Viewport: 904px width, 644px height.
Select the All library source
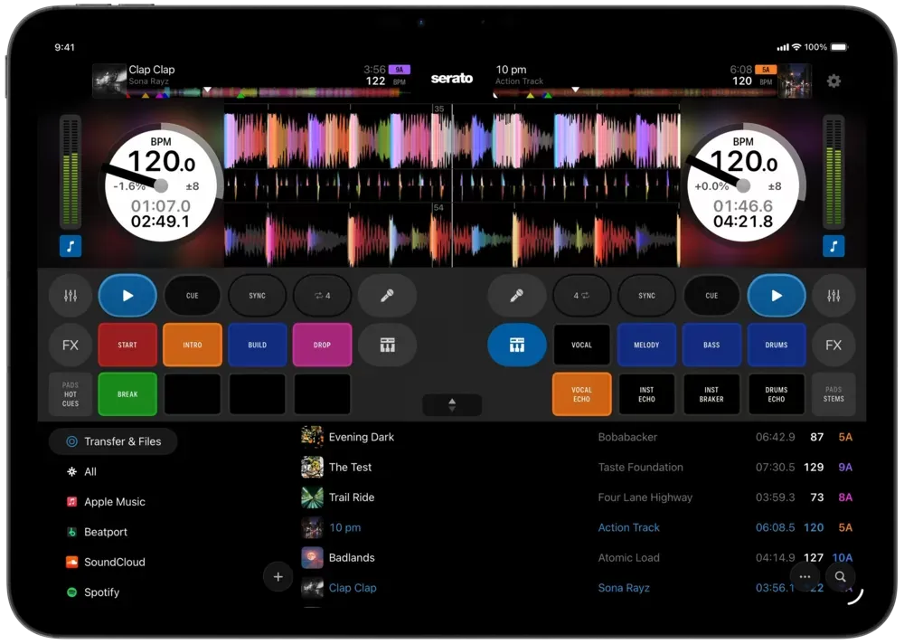[82, 471]
